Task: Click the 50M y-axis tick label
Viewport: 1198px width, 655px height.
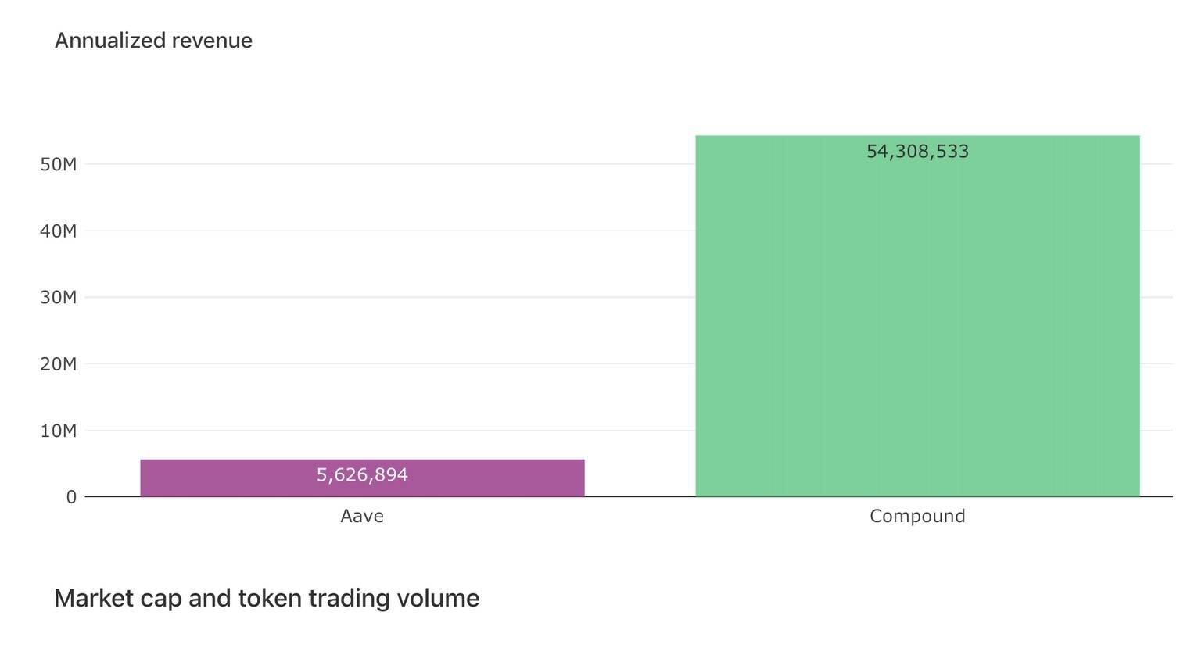Action: point(59,164)
